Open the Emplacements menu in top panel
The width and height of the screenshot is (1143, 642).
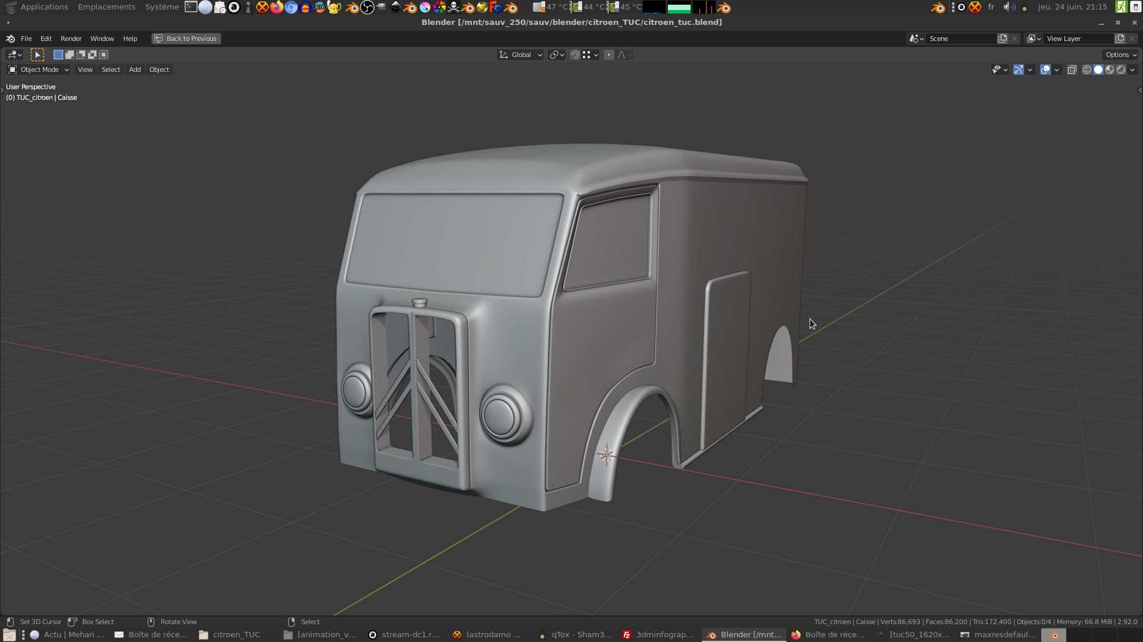point(107,7)
